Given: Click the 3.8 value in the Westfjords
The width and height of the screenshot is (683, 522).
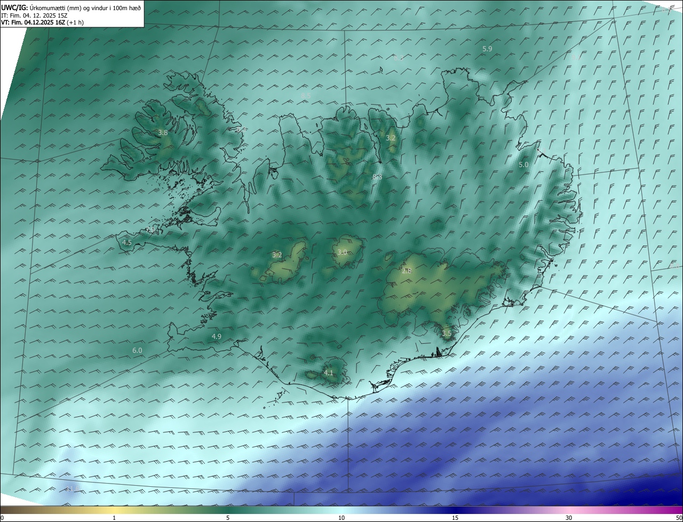Looking at the screenshot, I should tap(163, 132).
